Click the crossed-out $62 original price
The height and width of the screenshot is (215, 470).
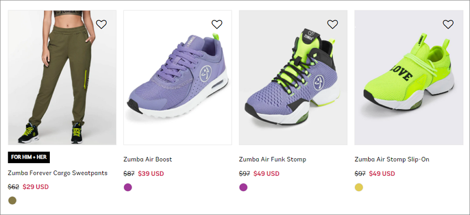coord(13,187)
